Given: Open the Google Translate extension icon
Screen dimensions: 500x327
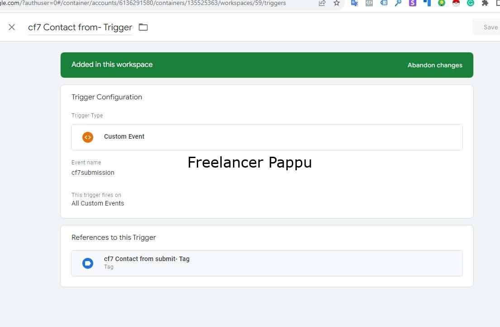Looking at the screenshot, I should (x=354, y=3).
